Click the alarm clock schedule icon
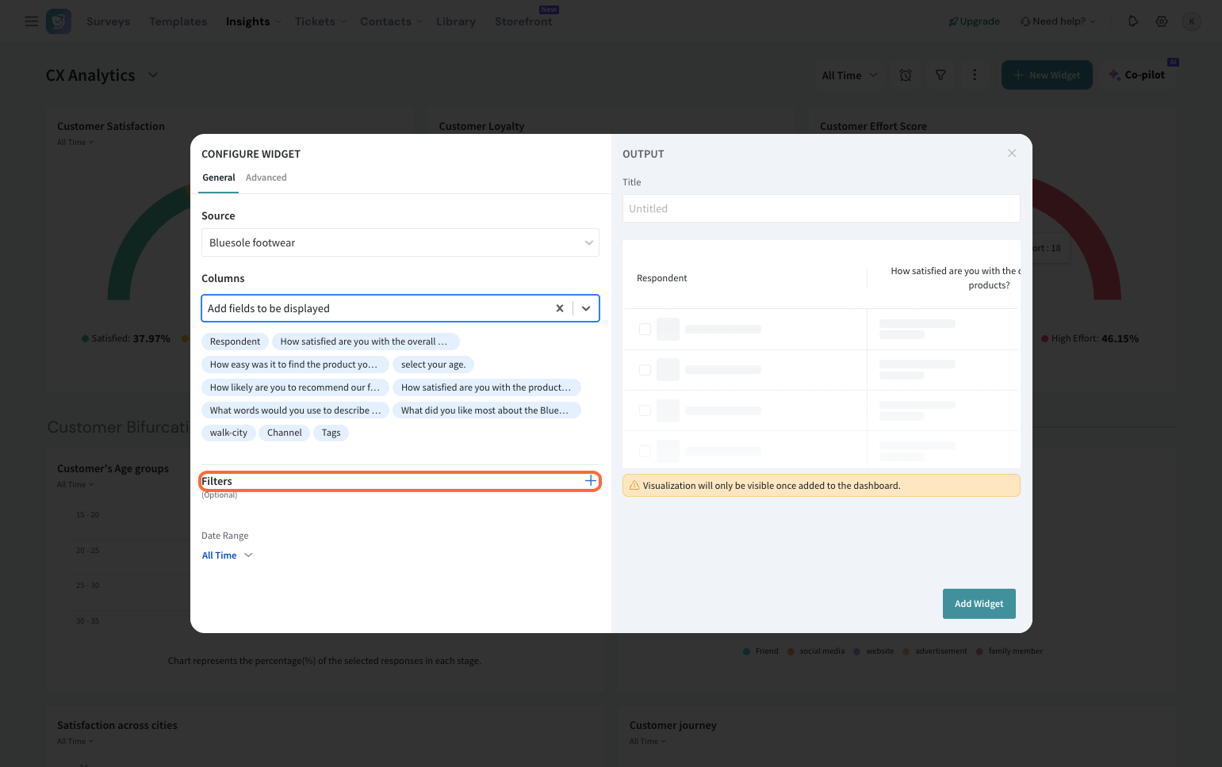The height and width of the screenshot is (767, 1222). pos(905,75)
